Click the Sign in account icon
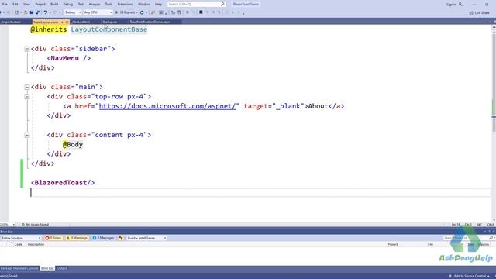The height and width of the screenshot is (279, 496). 460,4
